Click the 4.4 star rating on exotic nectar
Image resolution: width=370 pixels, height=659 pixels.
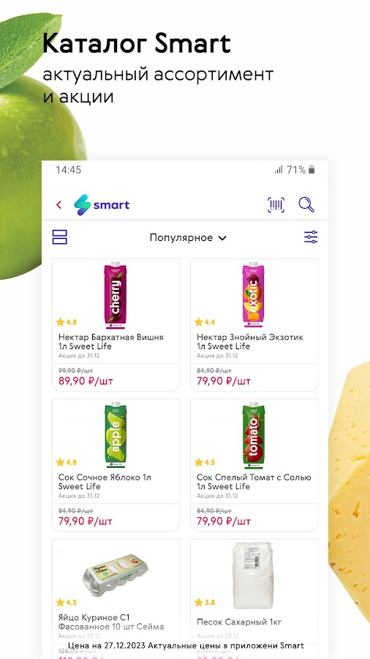coord(205,322)
